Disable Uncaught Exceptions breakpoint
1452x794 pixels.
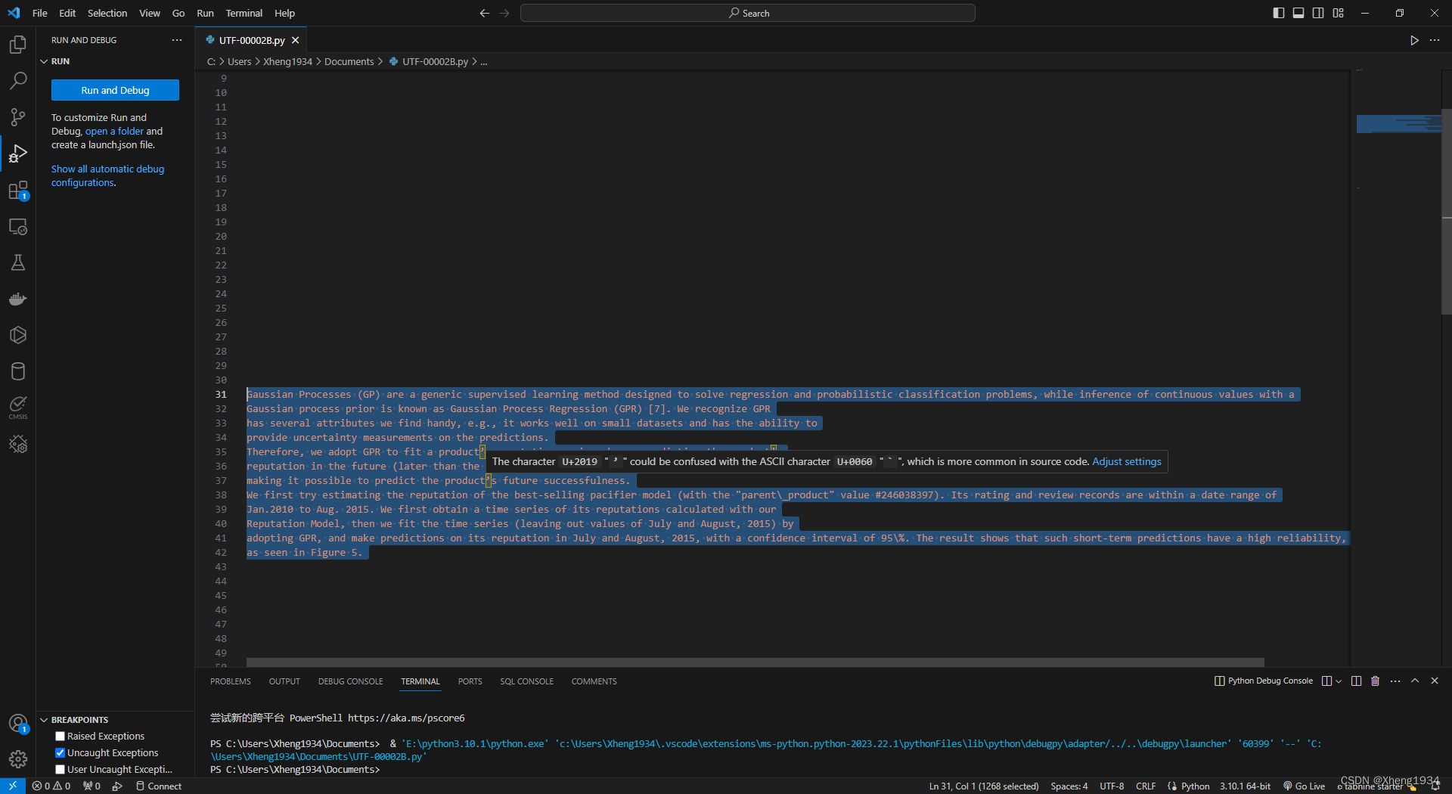(x=60, y=752)
